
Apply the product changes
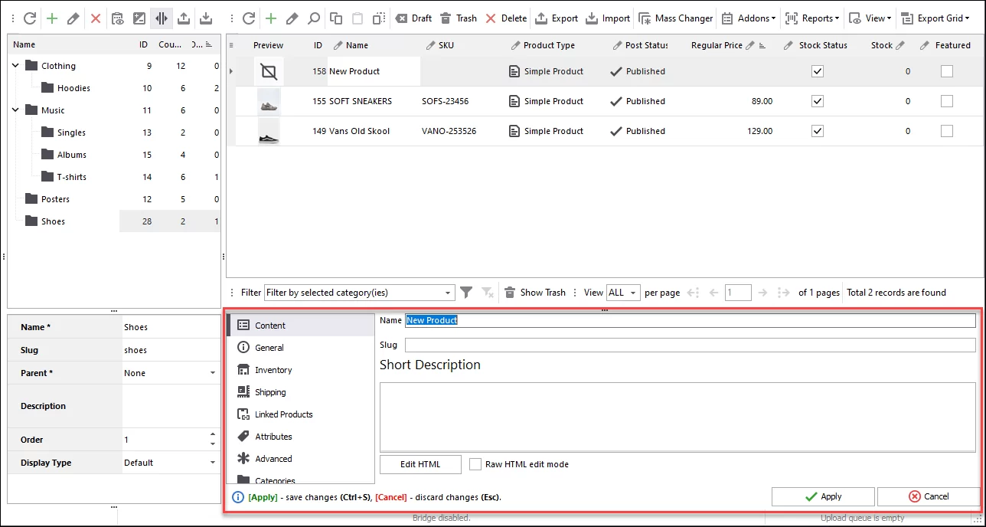point(822,496)
